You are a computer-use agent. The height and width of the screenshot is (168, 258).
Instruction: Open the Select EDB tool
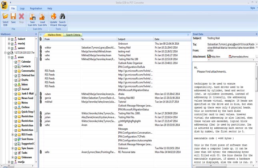5,20
